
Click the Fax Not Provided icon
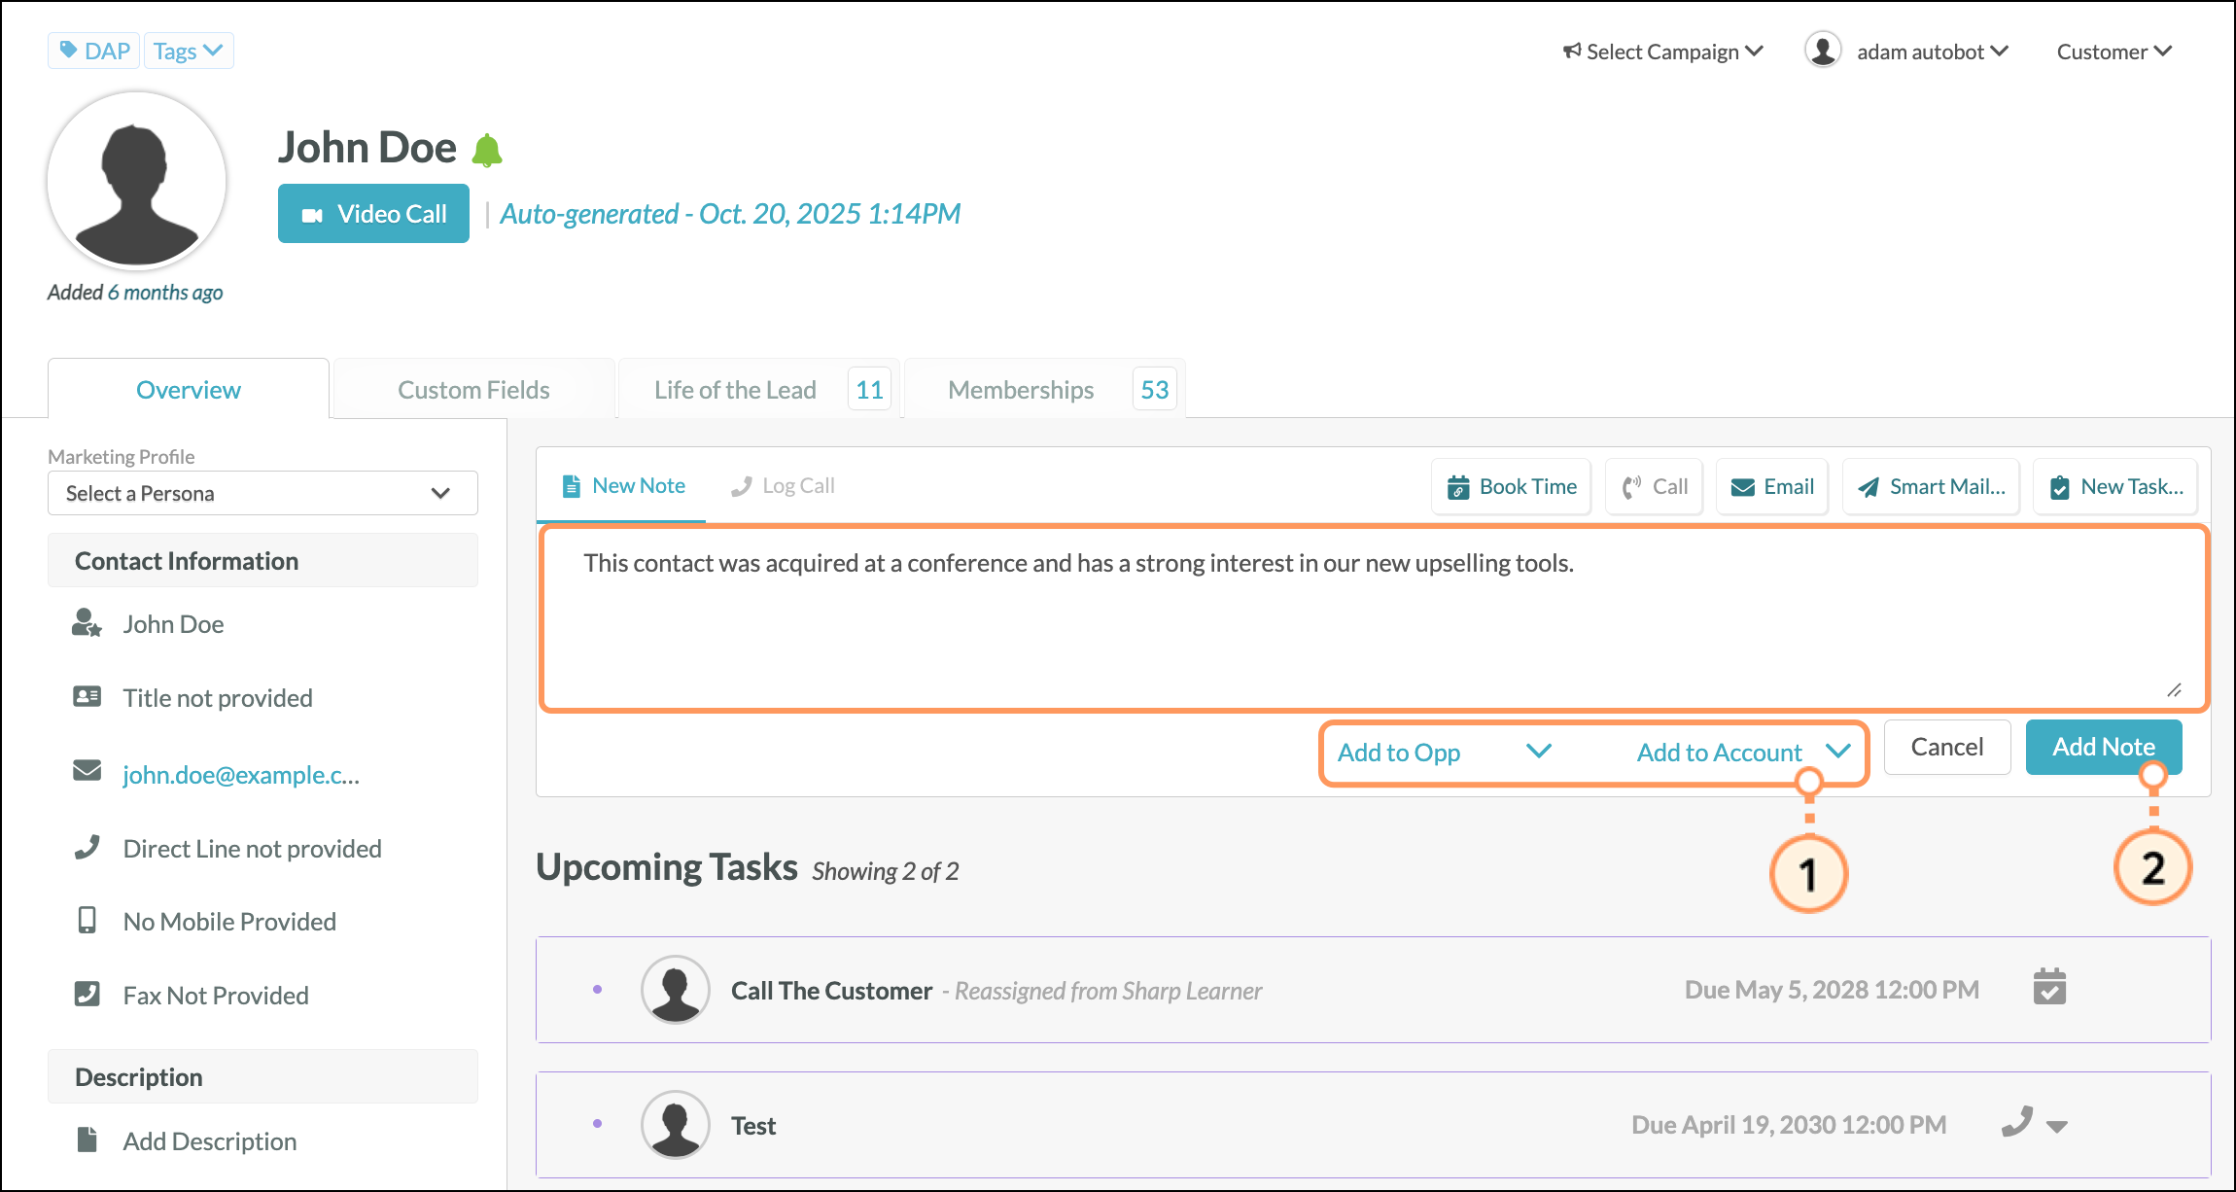coord(87,994)
